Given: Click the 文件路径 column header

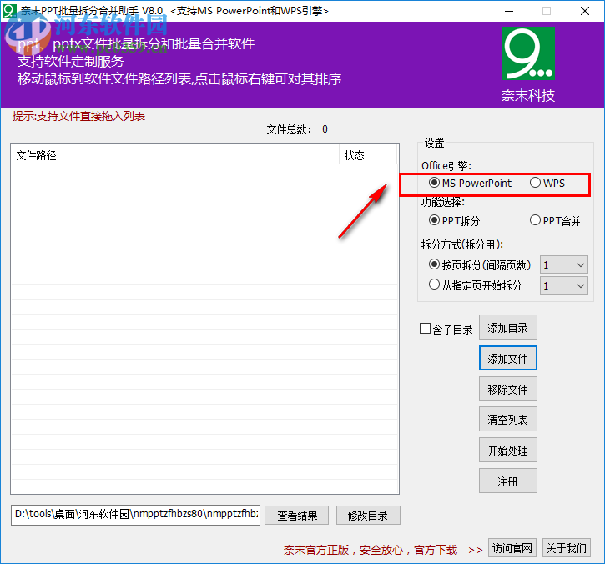Looking at the screenshot, I should [175, 155].
